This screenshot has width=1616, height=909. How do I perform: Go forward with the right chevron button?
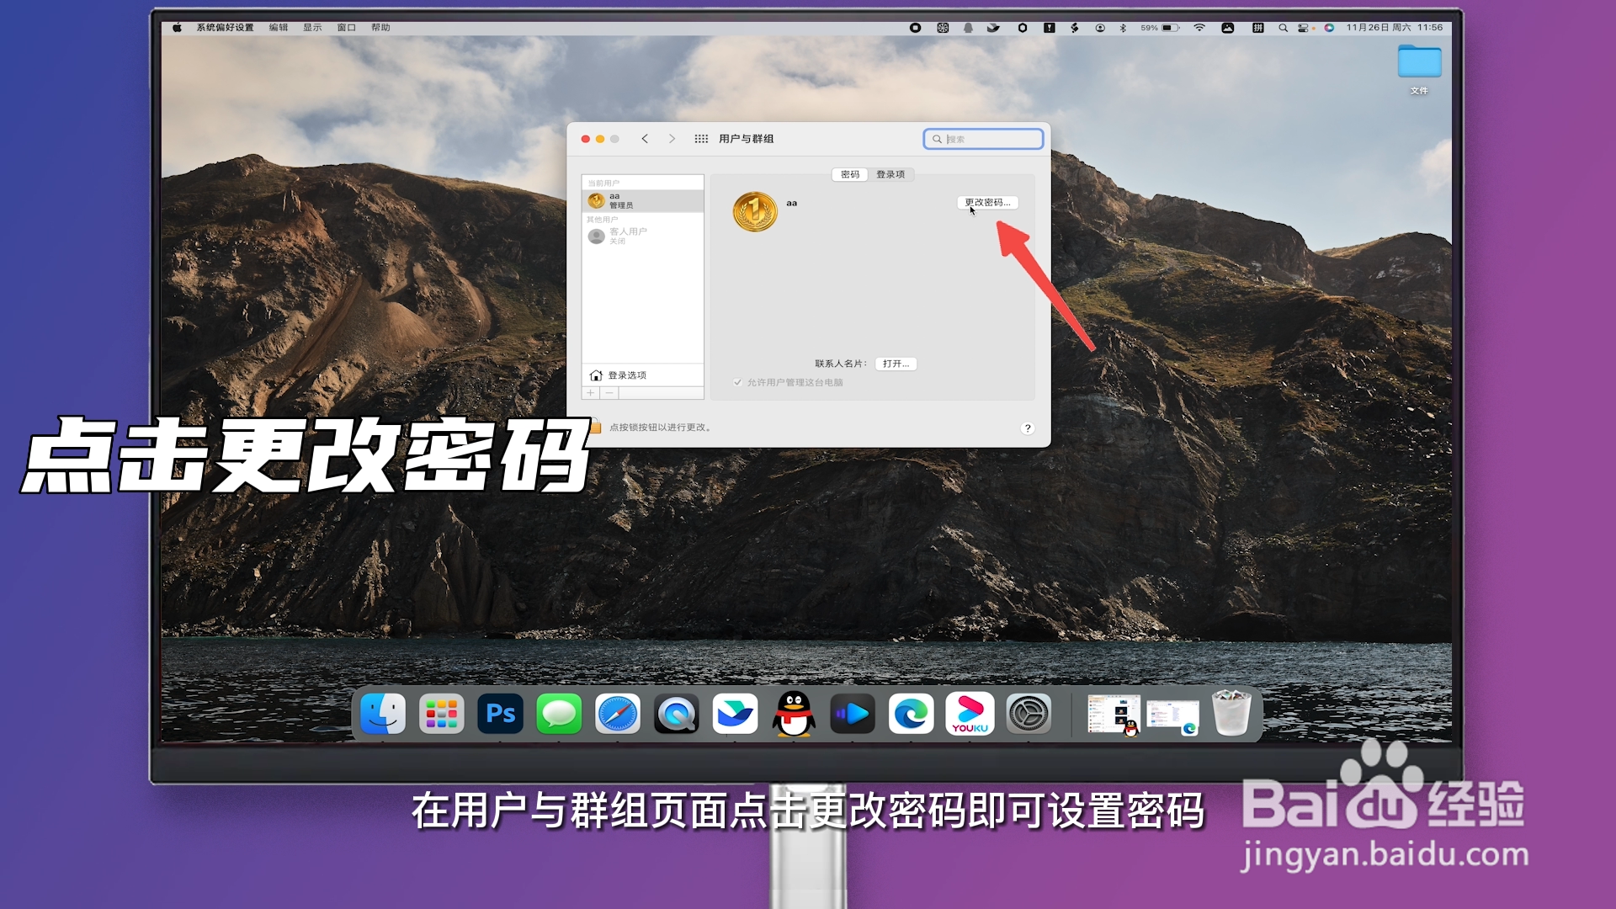pos(672,139)
